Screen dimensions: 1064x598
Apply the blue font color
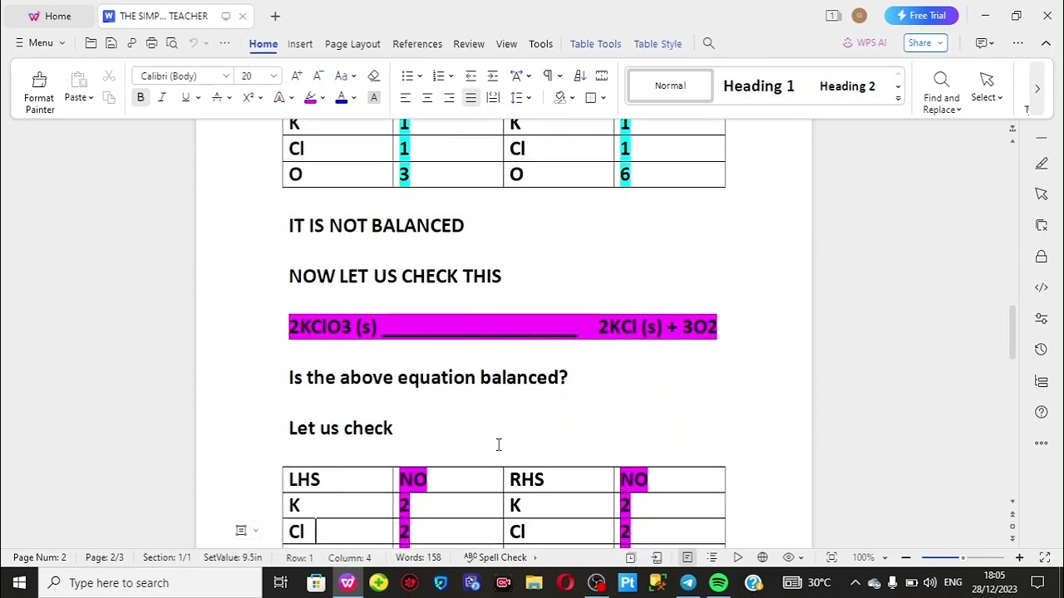pos(341,97)
